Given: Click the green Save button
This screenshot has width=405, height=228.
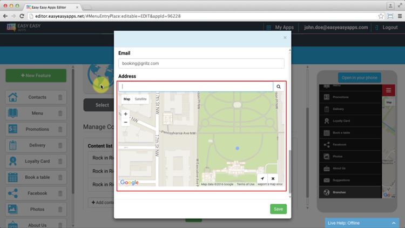Looking at the screenshot, I should point(278,209).
